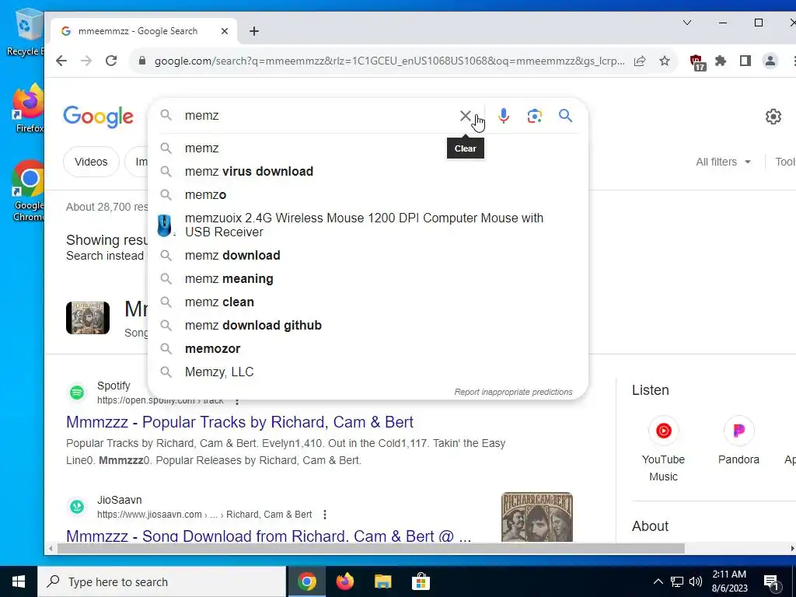Open Windows Start menu
Viewport: 796px width, 597px height.
pos(19,581)
